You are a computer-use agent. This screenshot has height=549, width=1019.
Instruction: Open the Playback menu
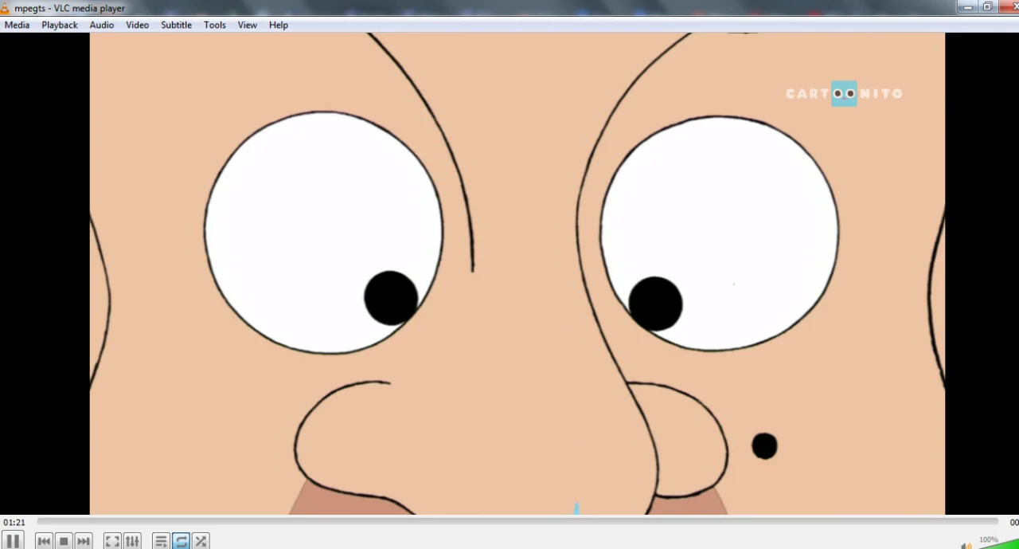tap(60, 25)
